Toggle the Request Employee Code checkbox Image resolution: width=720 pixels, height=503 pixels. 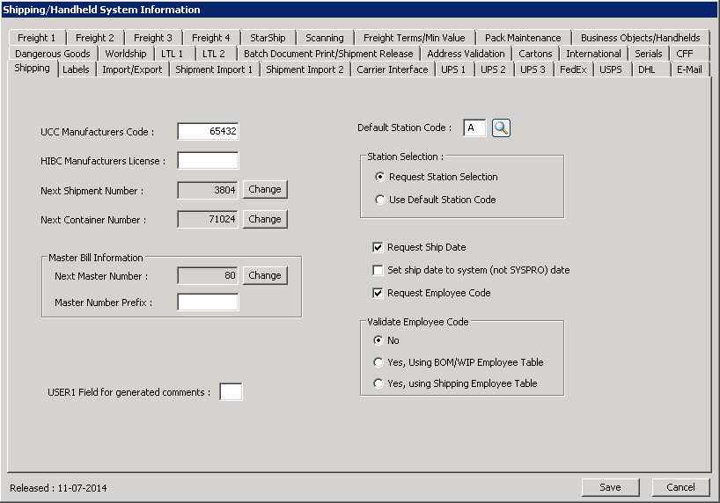pos(378,294)
